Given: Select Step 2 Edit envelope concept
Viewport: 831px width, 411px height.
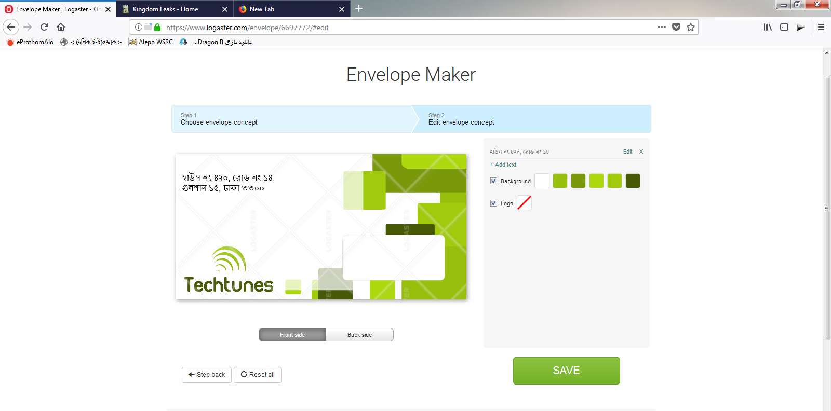Looking at the screenshot, I should pos(535,119).
